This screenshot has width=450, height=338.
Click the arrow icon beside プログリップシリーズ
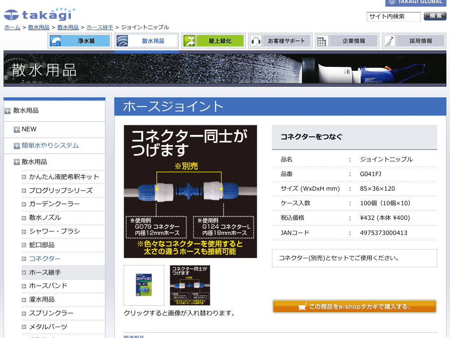[24, 191]
